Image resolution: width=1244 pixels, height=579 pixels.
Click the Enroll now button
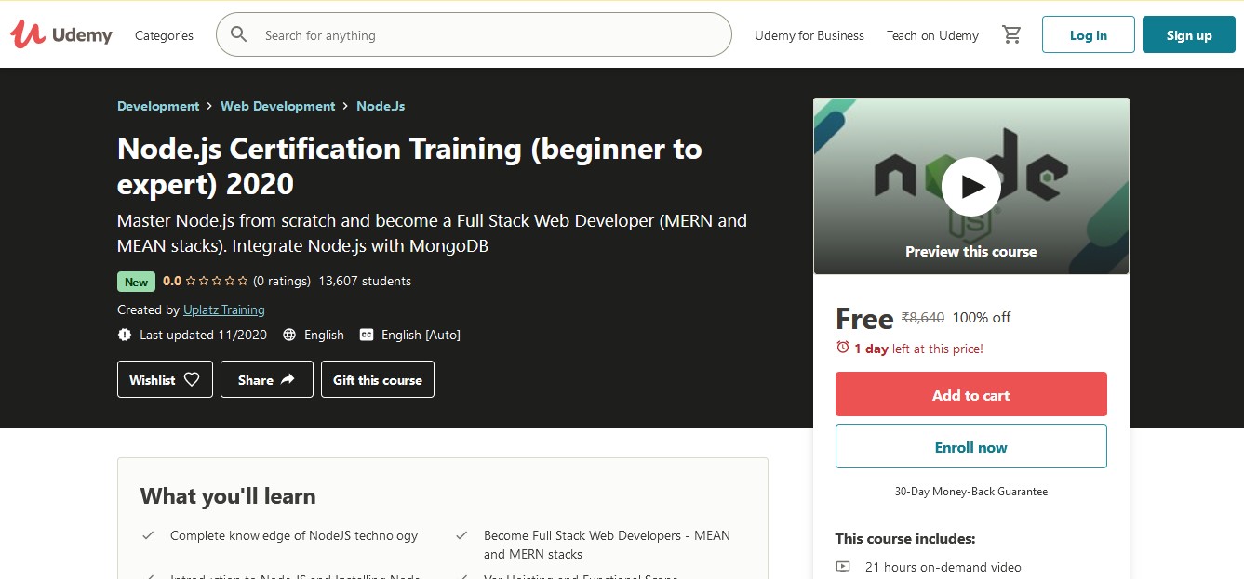[971, 446]
